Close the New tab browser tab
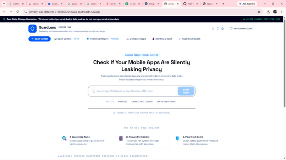Image resolution: width=286 pixels, height=160 pixels. tap(216, 4)
